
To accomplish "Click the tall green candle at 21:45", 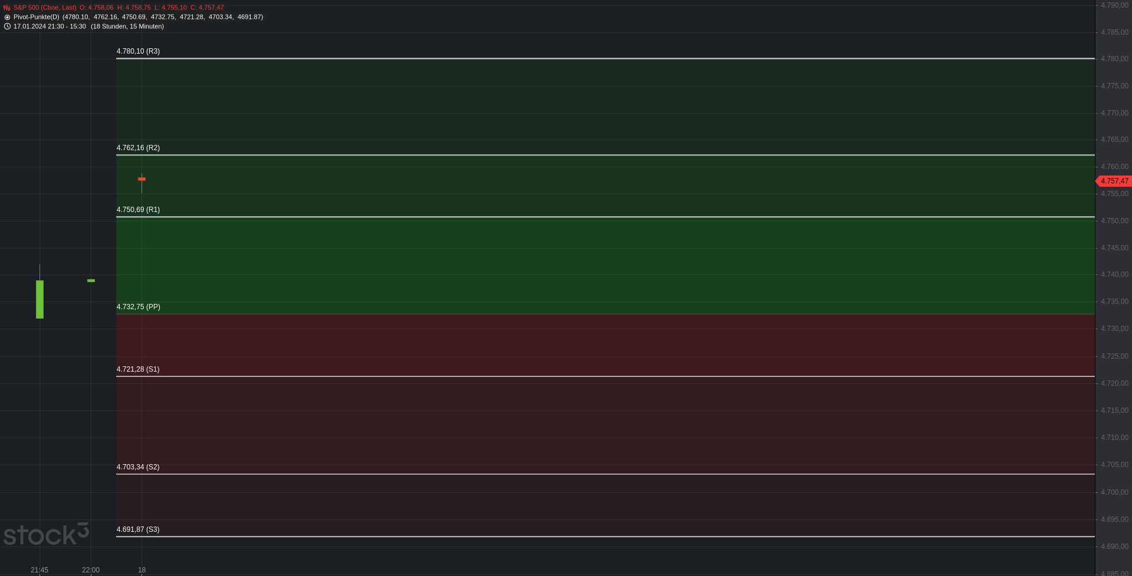I will tap(40, 299).
